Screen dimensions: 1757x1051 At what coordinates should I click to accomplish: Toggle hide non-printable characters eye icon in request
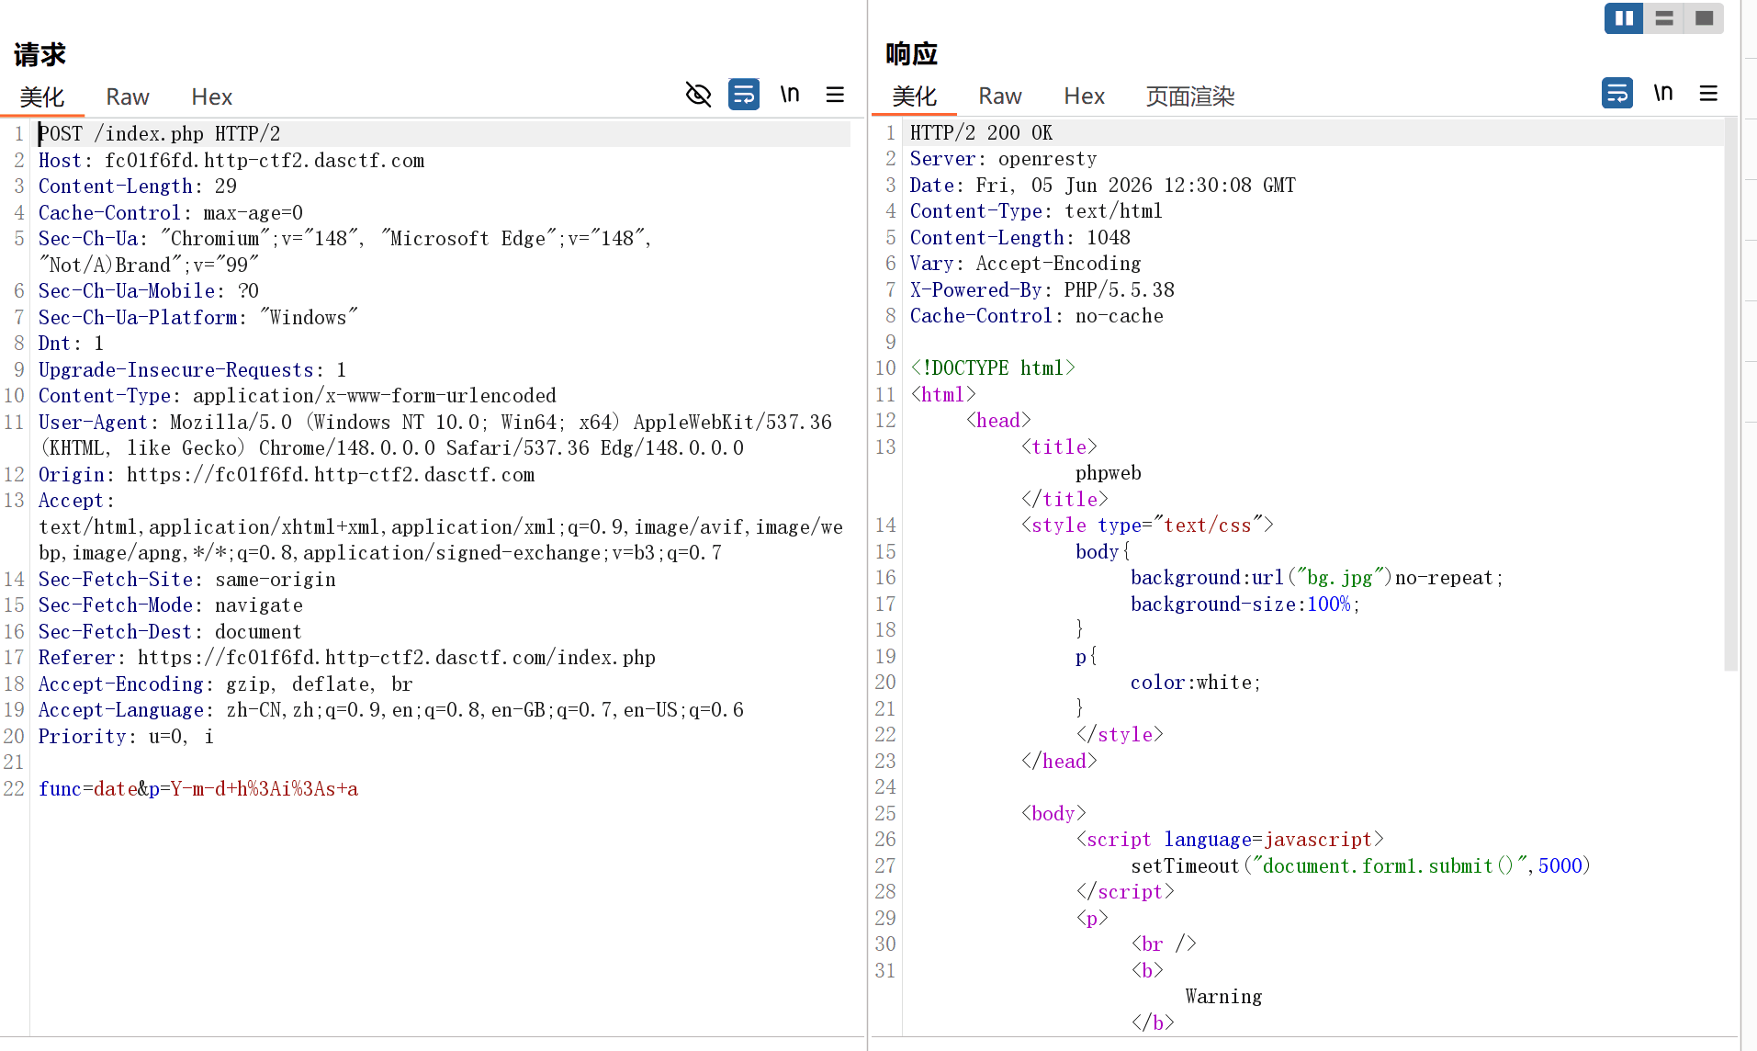click(698, 95)
